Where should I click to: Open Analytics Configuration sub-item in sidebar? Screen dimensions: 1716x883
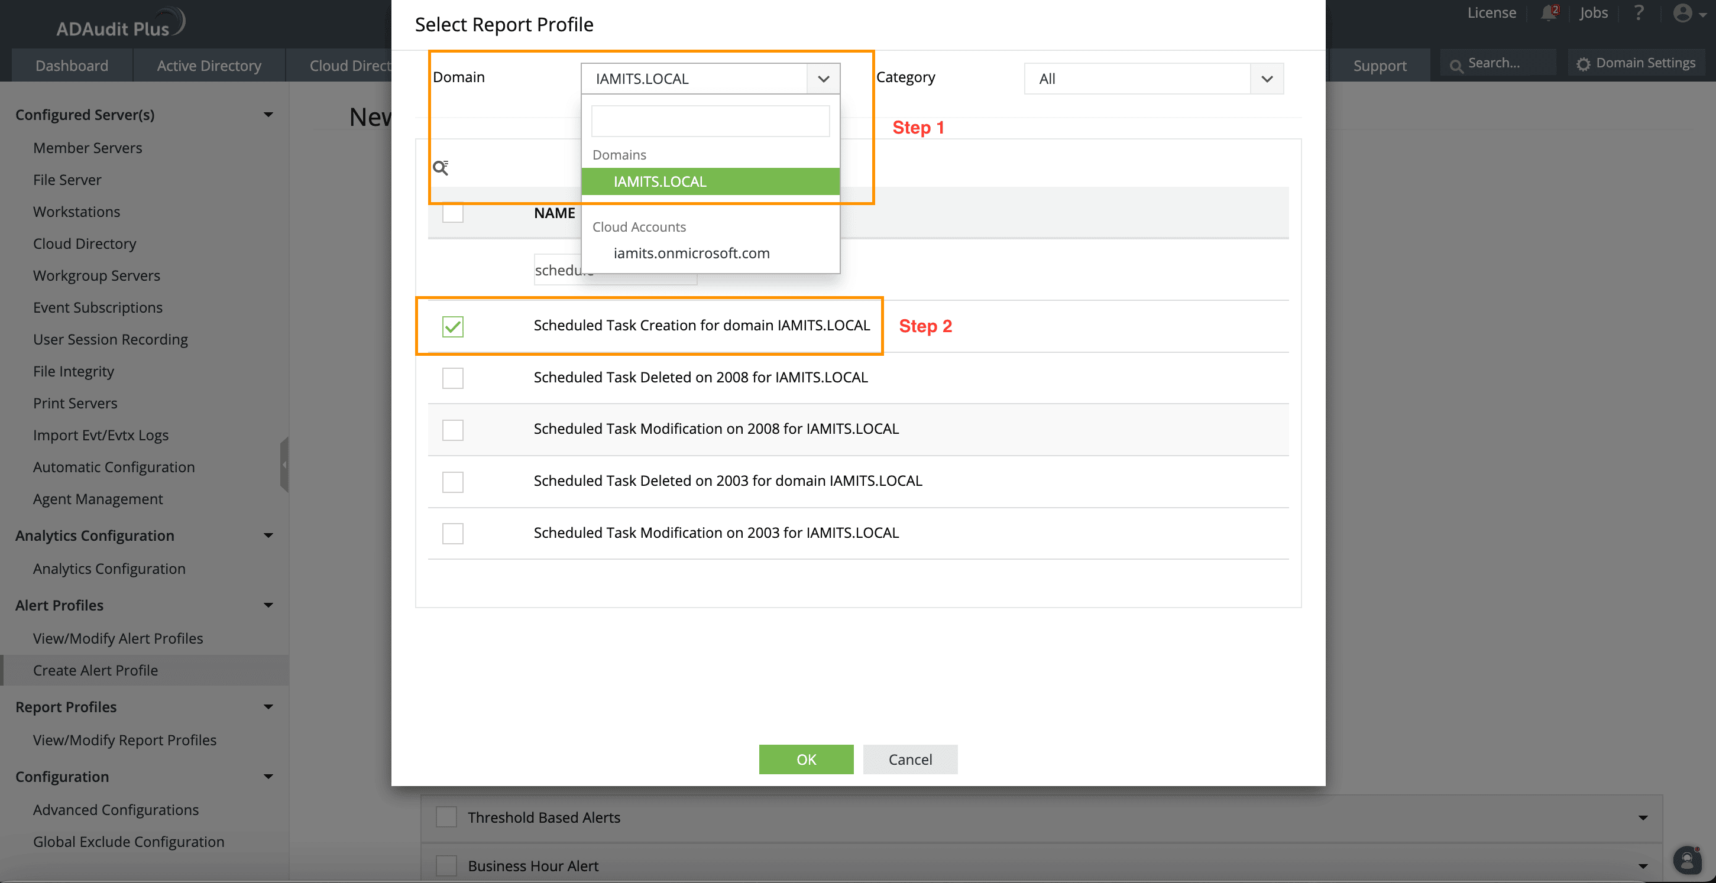pos(109,569)
